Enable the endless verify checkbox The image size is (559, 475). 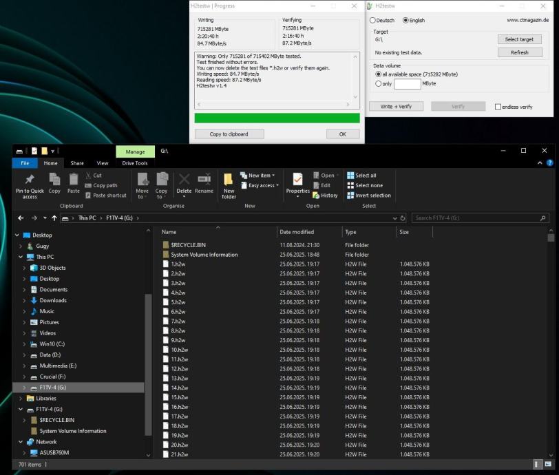498,107
